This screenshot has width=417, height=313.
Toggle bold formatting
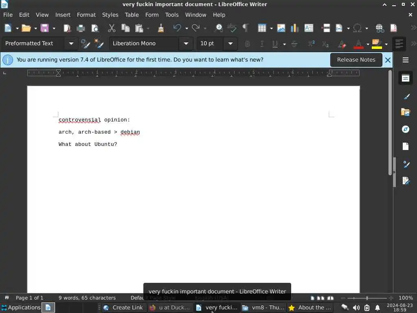(x=248, y=44)
